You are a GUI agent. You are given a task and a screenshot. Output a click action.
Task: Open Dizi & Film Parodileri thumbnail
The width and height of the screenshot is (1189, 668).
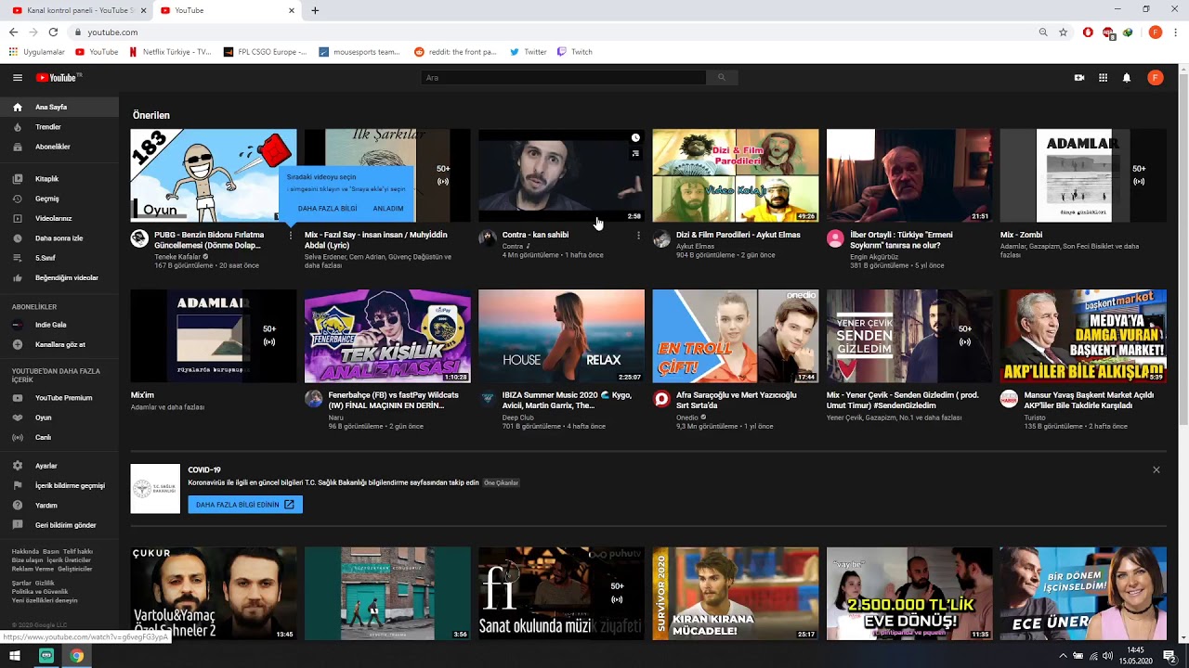736,175
